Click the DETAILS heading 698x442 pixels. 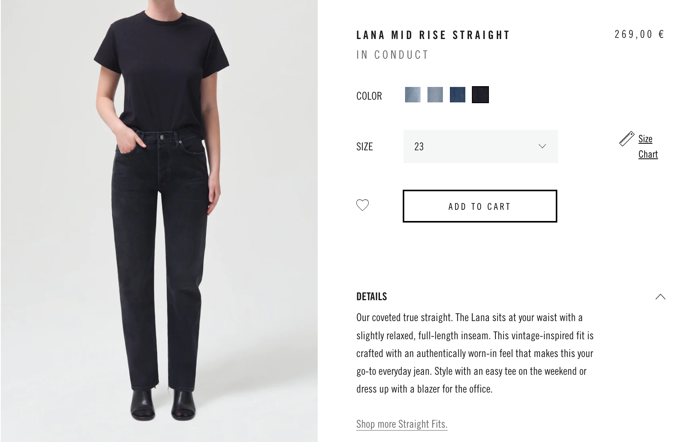371,296
